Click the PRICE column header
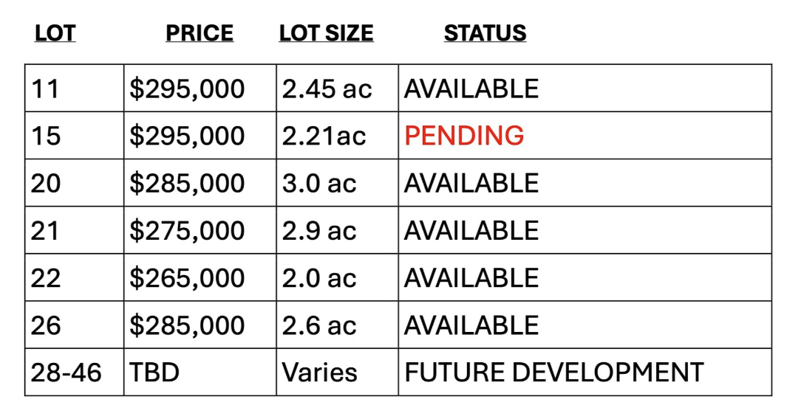This screenshot has height=419, width=787. point(200,34)
